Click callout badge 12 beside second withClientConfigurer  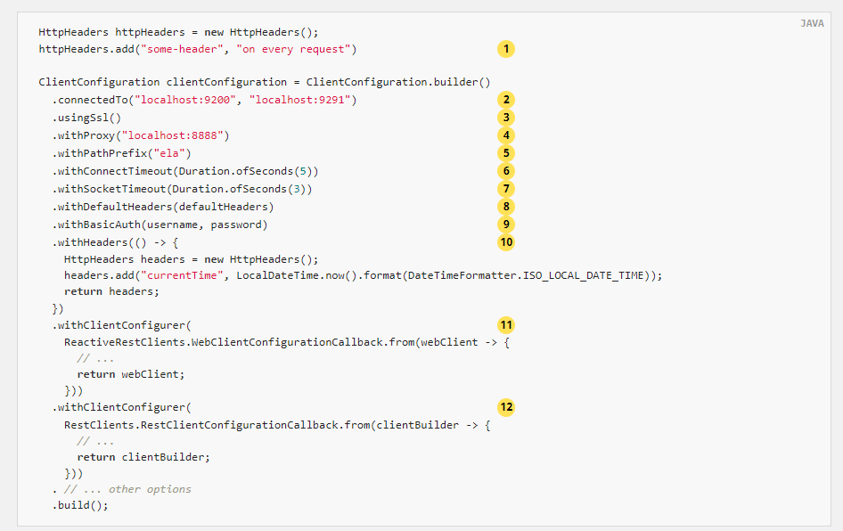coord(506,407)
